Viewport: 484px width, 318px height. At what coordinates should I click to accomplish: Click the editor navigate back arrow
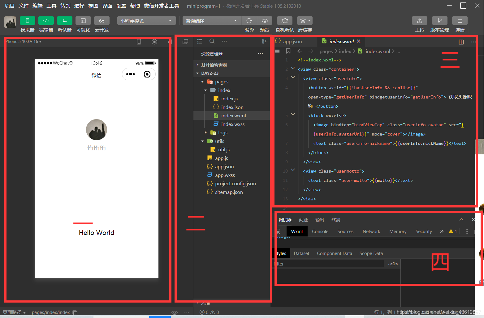click(300, 51)
